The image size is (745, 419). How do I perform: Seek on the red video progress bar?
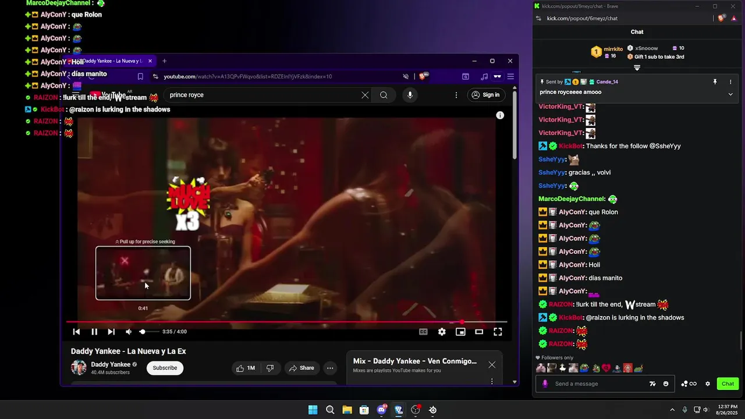(286, 322)
